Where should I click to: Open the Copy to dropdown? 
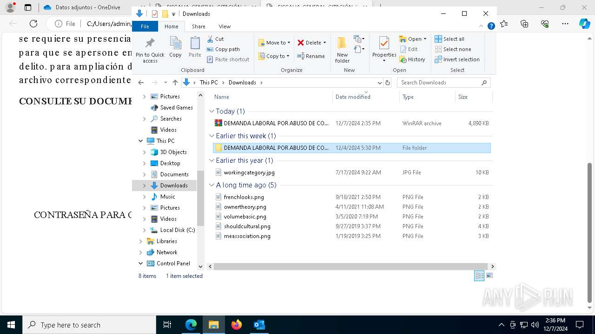coord(274,56)
